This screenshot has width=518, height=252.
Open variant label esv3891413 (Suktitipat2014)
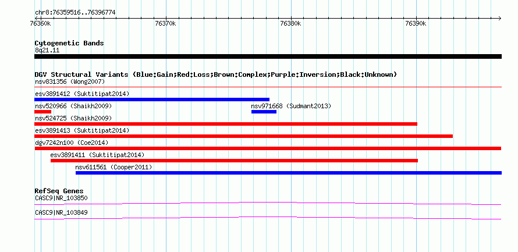82,130
